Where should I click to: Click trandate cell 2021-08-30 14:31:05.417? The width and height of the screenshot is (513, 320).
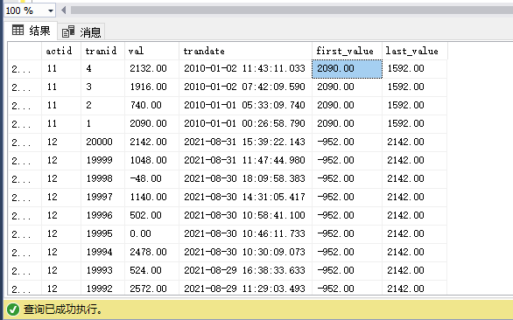coord(245,197)
